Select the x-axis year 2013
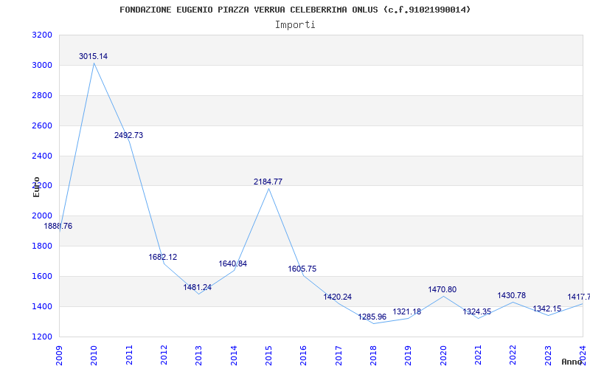 coord(199,355)
